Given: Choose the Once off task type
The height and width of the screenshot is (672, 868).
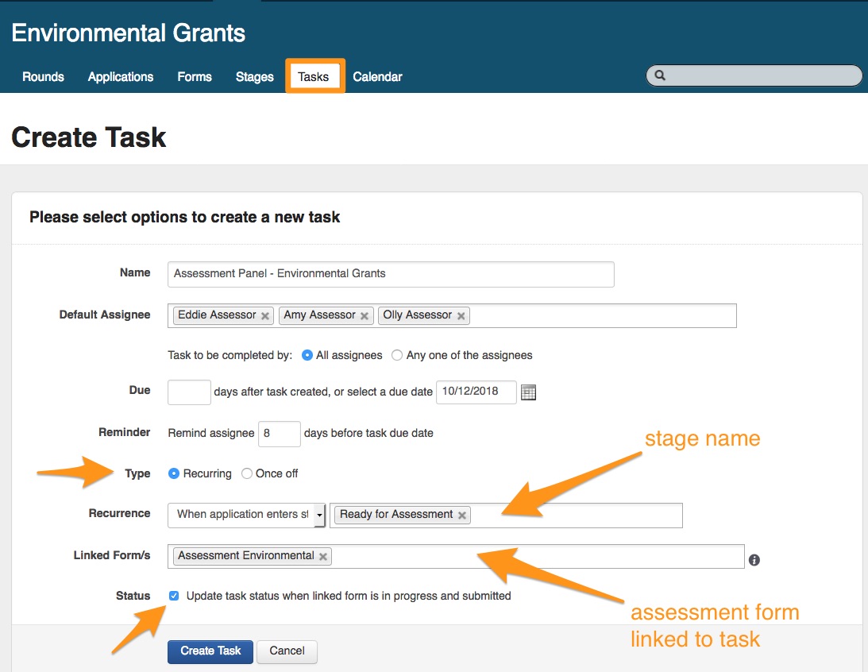Looking at the screenshot, I should [x=247, y=473].
